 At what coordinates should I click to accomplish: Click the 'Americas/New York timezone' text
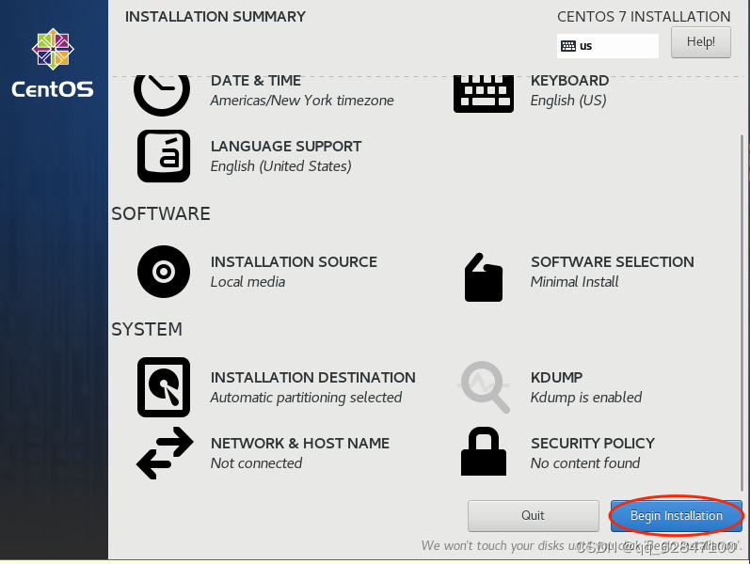(302, 101)
